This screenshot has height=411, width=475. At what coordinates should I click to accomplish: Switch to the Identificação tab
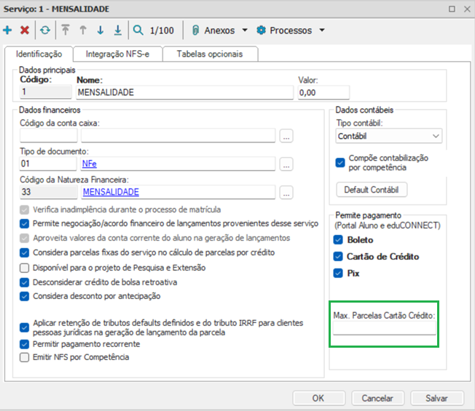[x=39, y=54]
